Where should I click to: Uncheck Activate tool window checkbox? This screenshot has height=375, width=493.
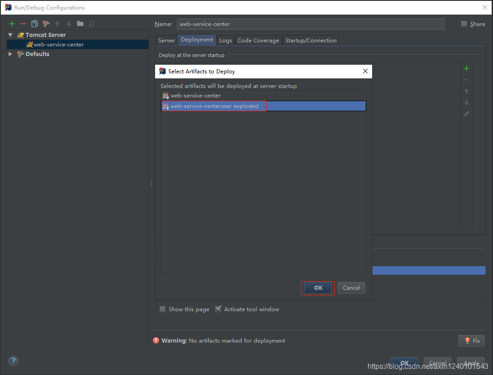[x=218, y=309]
